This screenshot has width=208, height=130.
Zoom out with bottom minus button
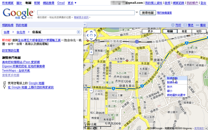91,91
